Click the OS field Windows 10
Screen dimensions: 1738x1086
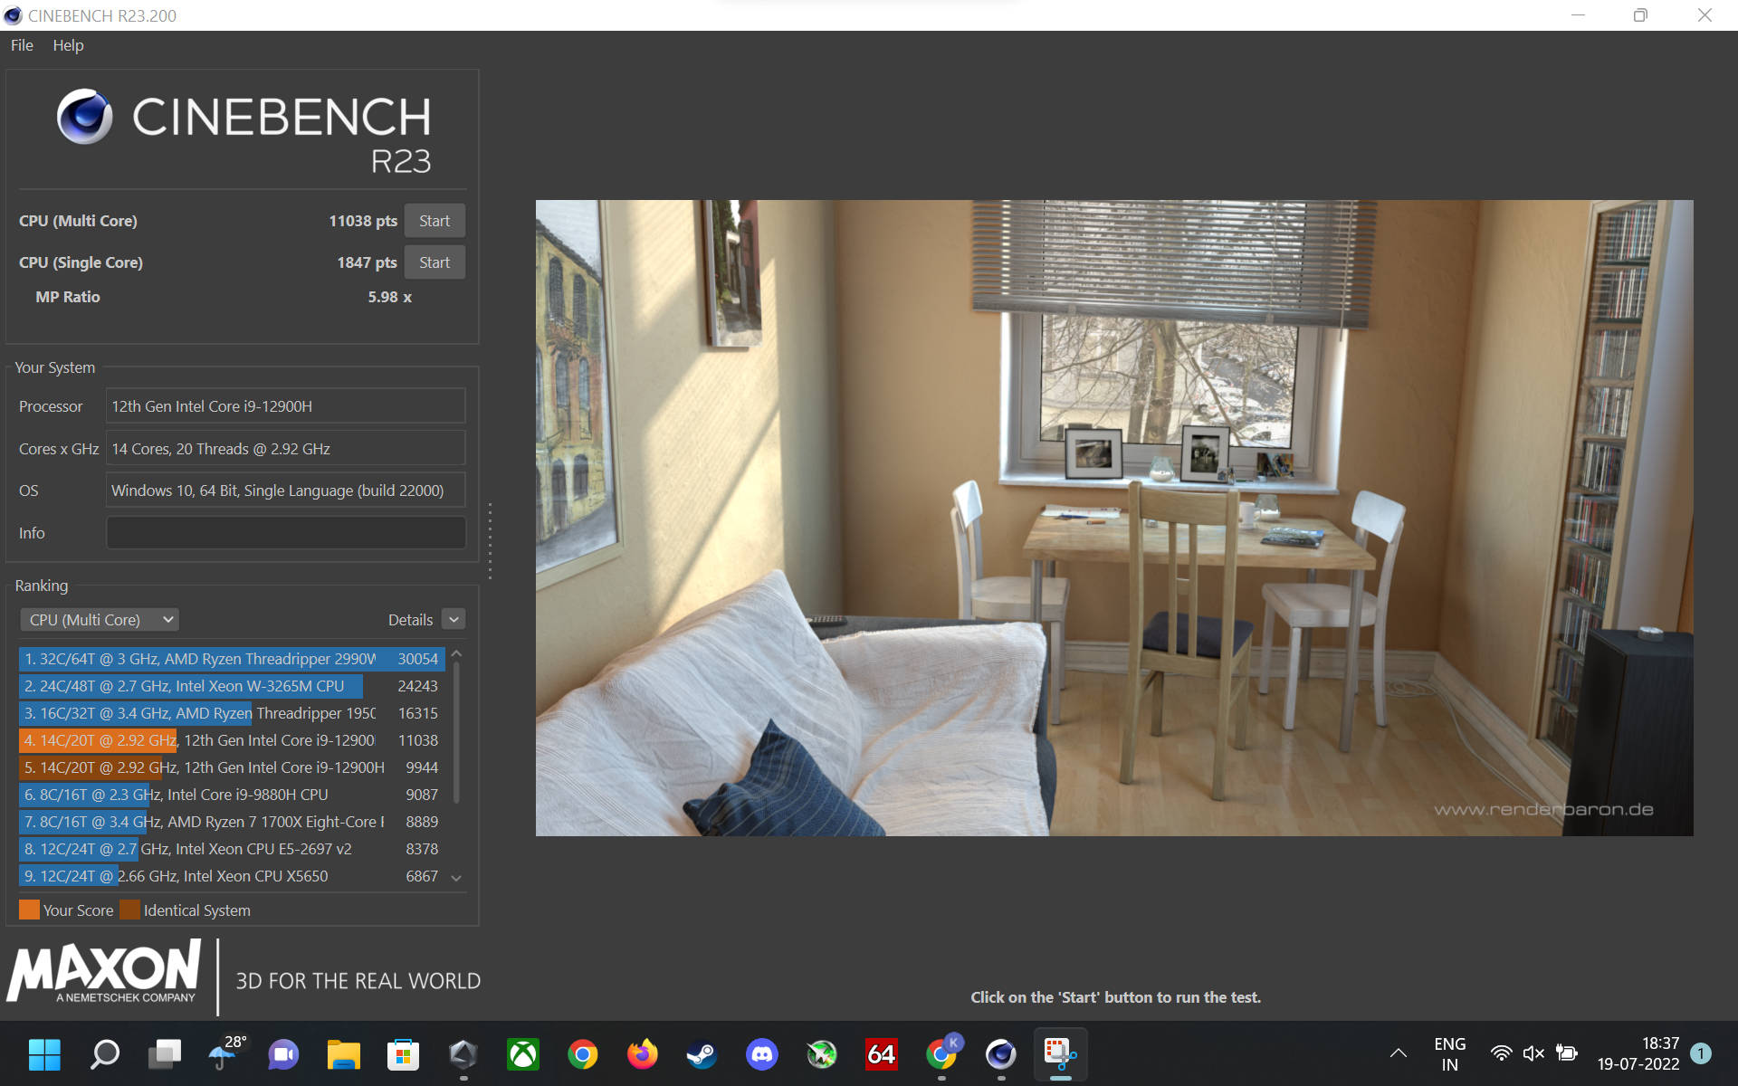click(x=286, y=491)
